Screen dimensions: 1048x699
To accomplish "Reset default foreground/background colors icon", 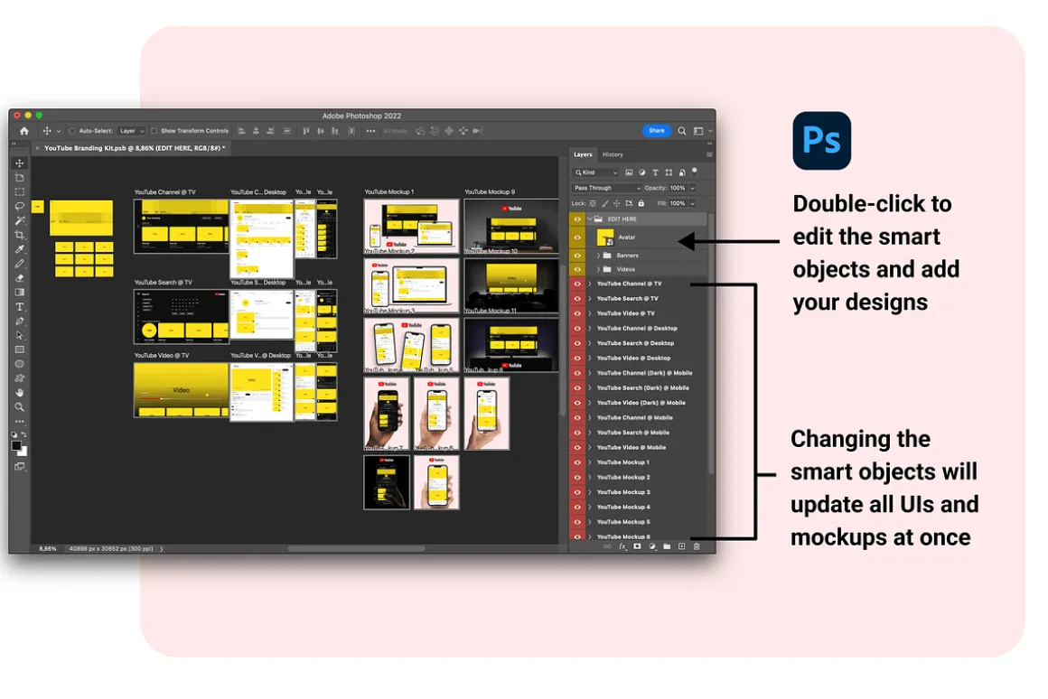I will pyautogui.click(x=14, y=435).
